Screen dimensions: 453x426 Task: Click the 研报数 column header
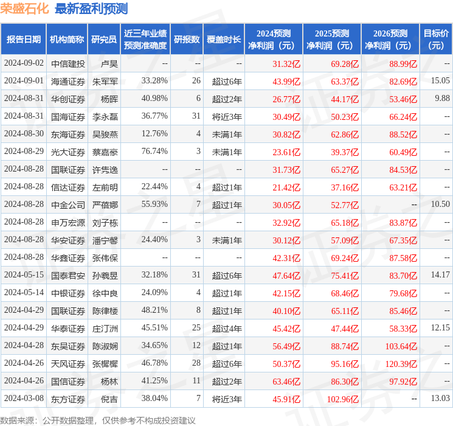(187, 39)
